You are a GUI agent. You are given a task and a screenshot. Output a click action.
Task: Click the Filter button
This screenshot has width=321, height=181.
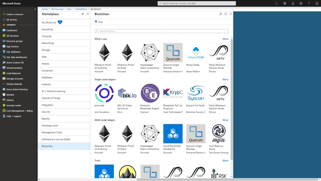pos(99,22)
